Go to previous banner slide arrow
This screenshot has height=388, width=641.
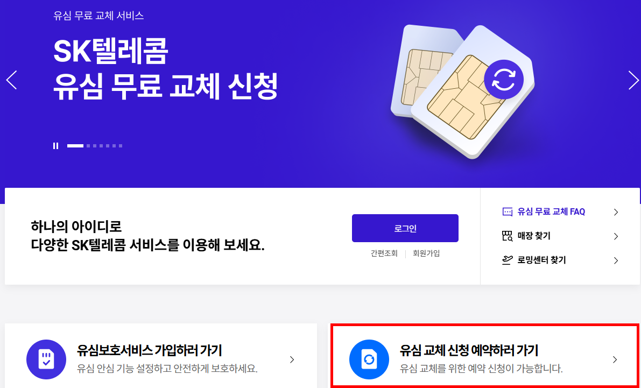point(11,80)
